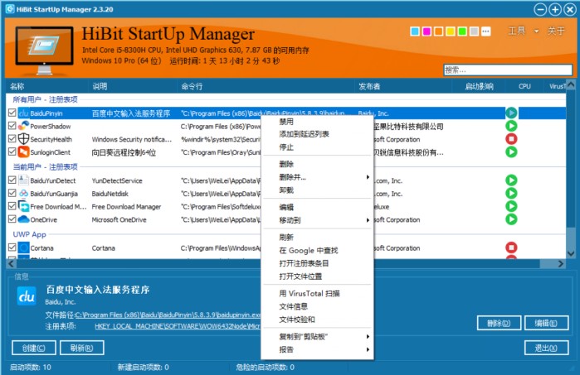Expand the 复制到"剪贴板" submenu
The image size is (580, 375).
pyautogui.click(x=315, y=336)
